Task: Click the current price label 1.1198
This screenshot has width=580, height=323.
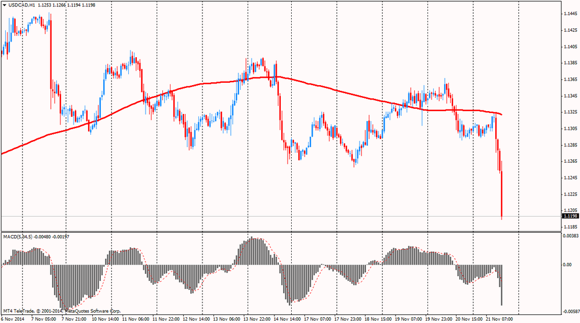Action: coord(570,216)
